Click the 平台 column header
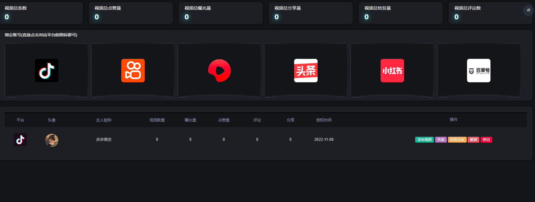This screenshot has height=202, width=535. (20, 120)
